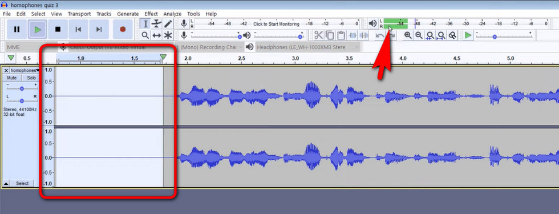The width and height of the screenshot is (559, 214).
Task: Open the Generate menu
Action: pyautogui.click(x=128, y=14)
